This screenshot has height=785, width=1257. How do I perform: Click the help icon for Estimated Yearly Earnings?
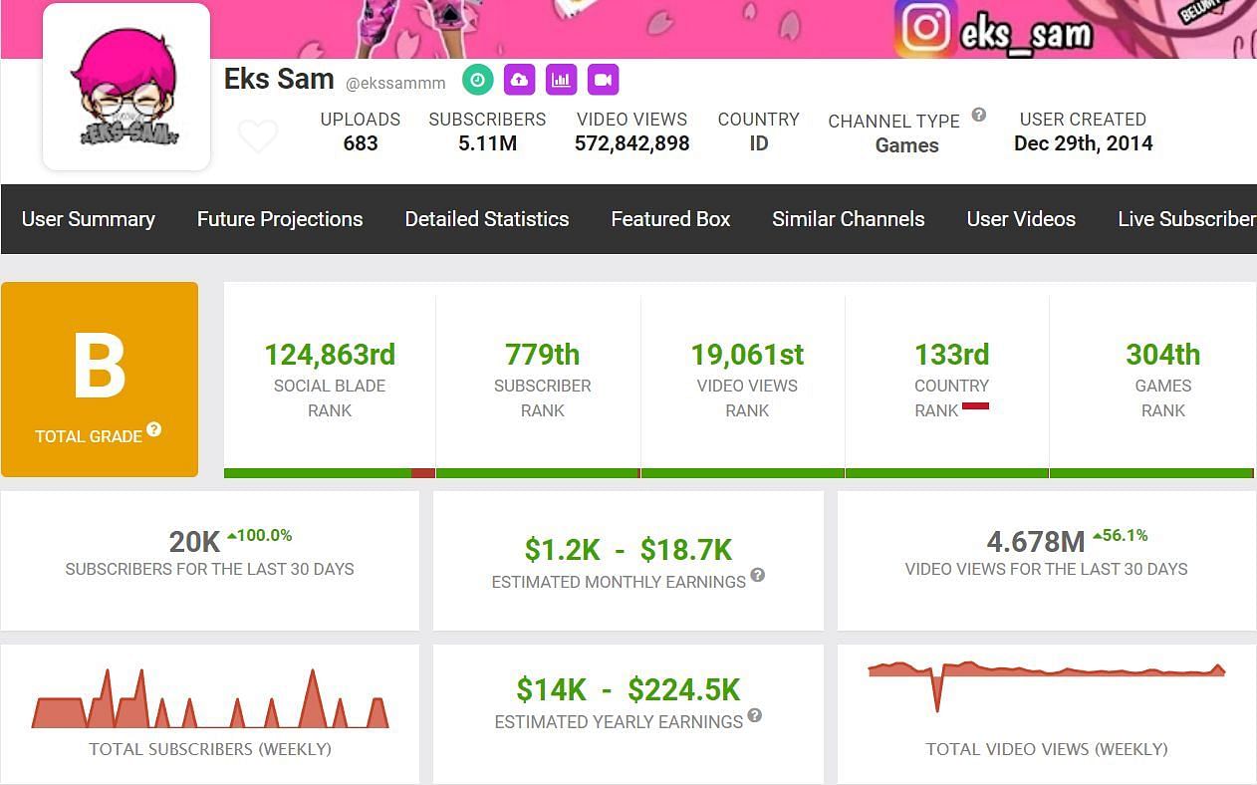[755, 715]
